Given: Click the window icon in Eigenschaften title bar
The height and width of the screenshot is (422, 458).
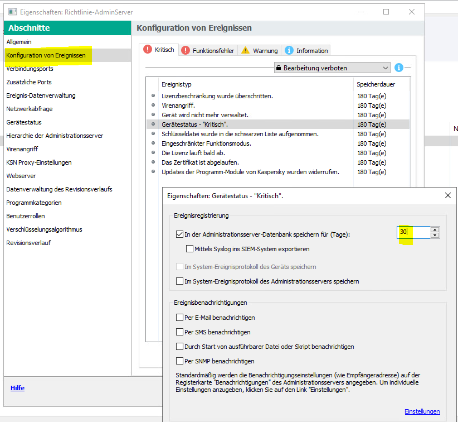Looking at the screenshot, I should pyautogui.click(x=12, y=12).
